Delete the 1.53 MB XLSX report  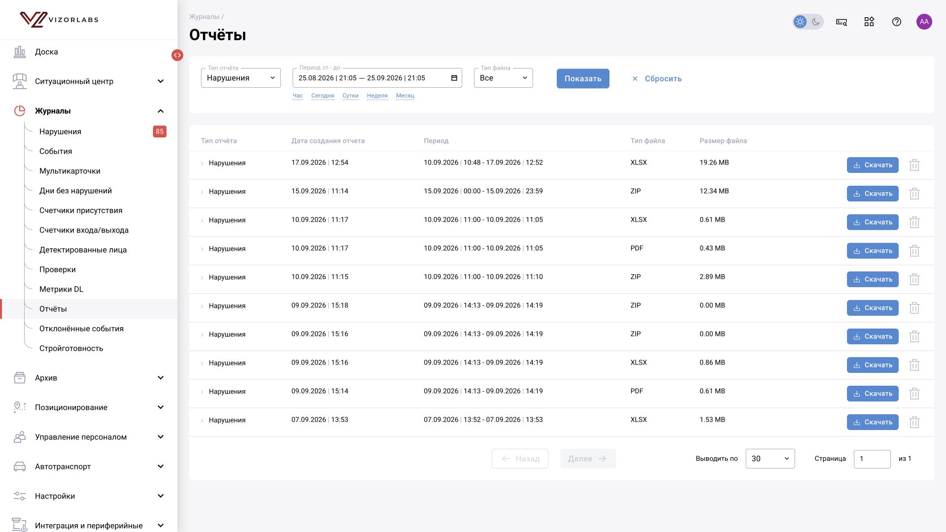pyautogui.click(x=914, y=422)
